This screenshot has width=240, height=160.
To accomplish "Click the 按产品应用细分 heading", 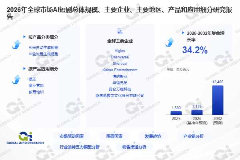I will click(43, 69).
